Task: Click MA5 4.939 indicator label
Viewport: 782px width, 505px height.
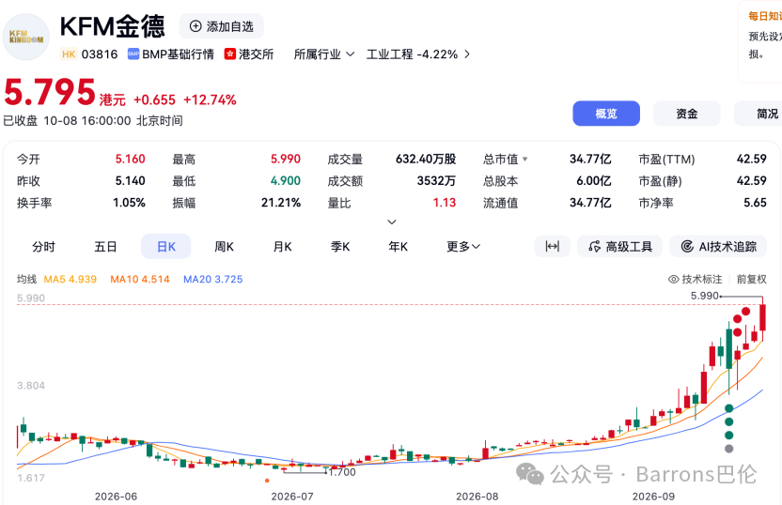Action: point(70,280)
